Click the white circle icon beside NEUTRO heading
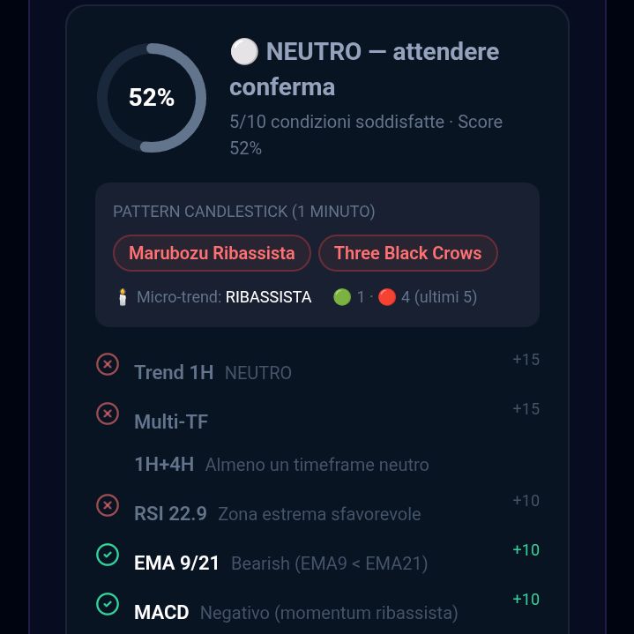This screenshot has width=634, height=634. tap(244, 52)
